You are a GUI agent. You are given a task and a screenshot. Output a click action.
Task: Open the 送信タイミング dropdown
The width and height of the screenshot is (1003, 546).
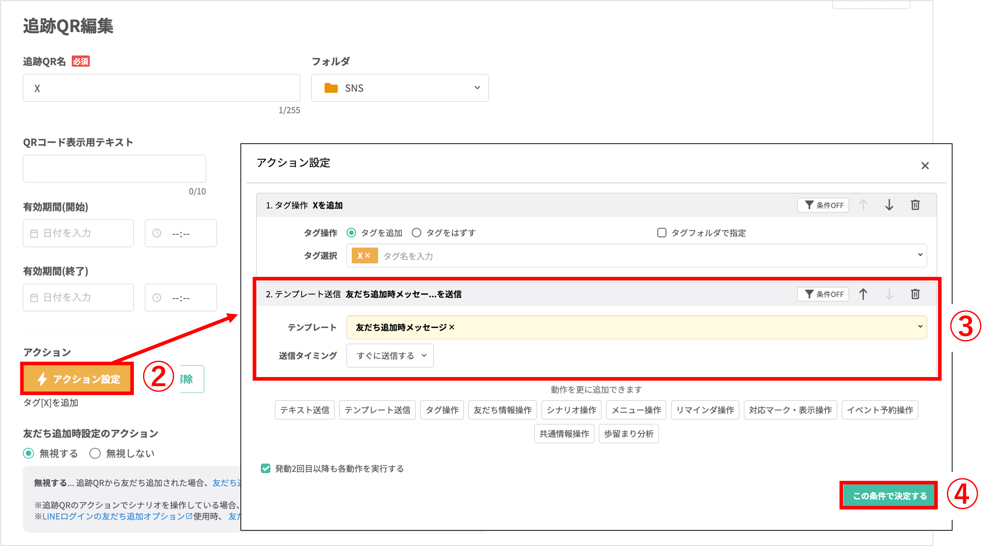click(390, 355)
